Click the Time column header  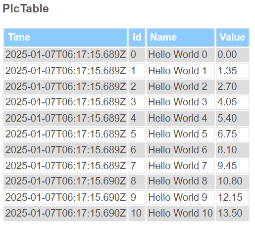click(65, 38)
